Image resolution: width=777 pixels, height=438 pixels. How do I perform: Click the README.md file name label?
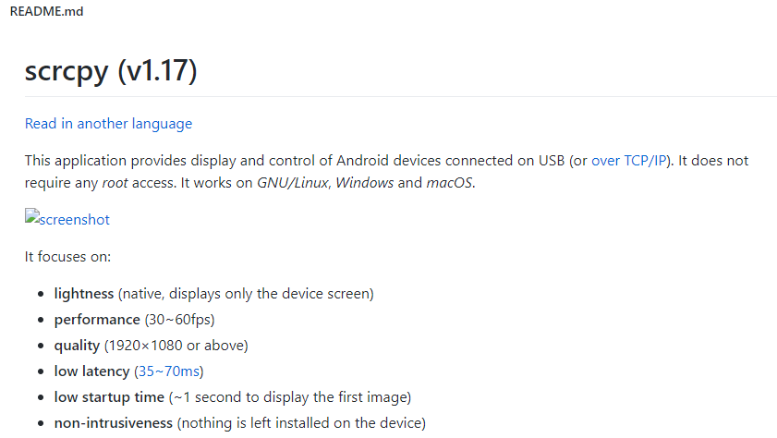click(42, 14)
